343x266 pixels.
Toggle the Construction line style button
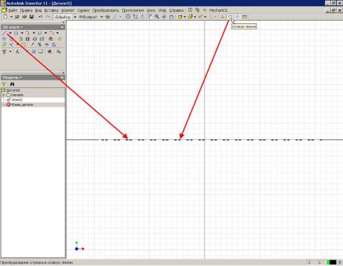tap(222, 16)
